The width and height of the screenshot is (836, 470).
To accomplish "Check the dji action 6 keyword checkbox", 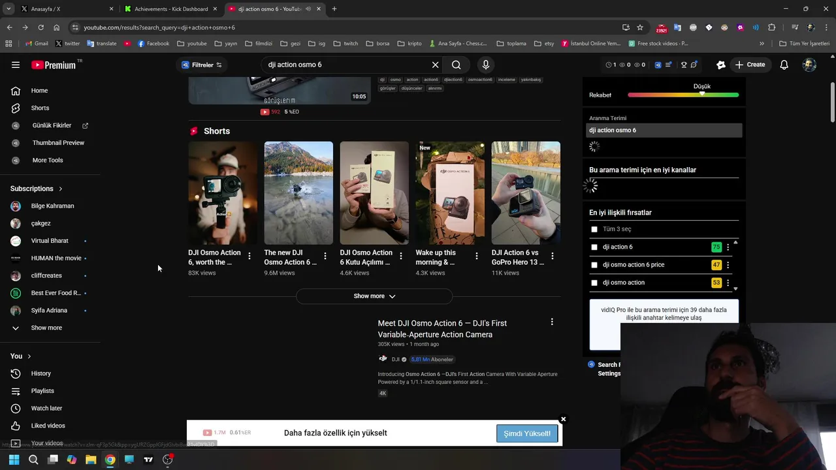I will (594, 247).
